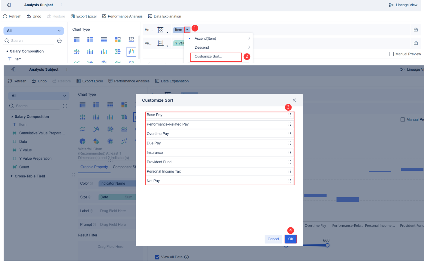Select the scatter plot chart type icon

[x=125, y=141]
